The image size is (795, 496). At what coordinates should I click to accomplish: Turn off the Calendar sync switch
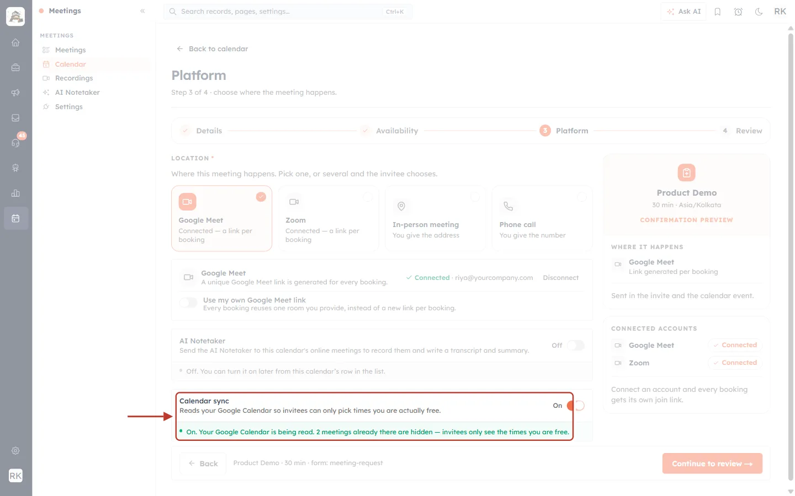(x=576, y=406)
